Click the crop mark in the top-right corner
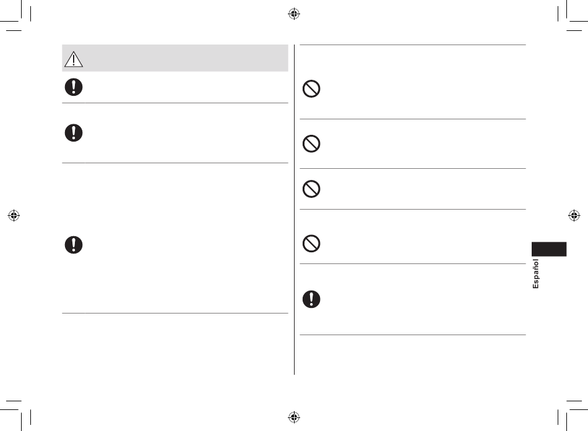The image size is (588, 431). 573,15
